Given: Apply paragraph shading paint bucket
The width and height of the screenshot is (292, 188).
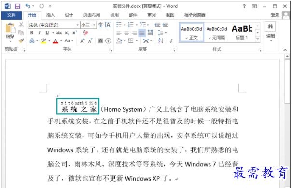Looking at the screenshot, I should (119, 40).
